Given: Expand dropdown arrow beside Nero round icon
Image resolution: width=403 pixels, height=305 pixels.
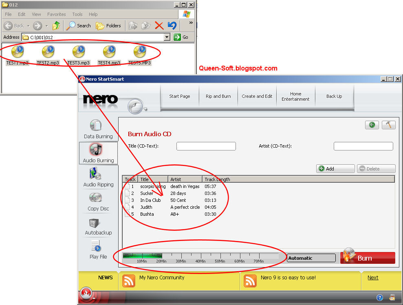Looking at the screenshot, I should pos(145,109).
